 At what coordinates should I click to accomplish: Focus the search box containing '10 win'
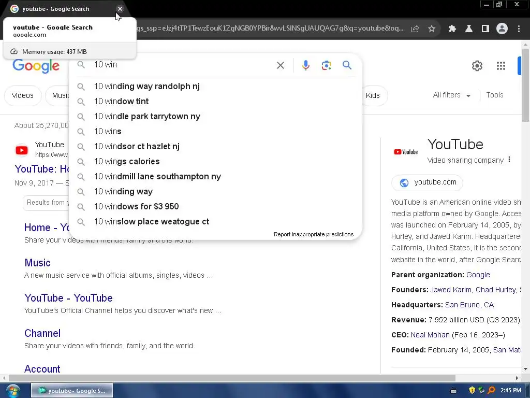[183, 65]
